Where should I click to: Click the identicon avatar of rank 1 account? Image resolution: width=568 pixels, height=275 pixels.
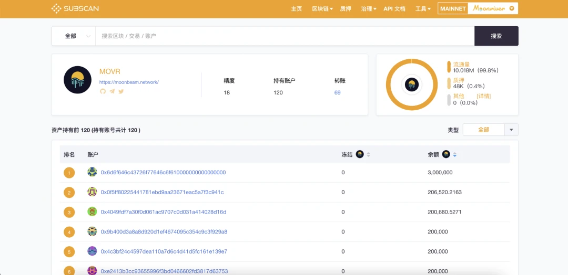click(x=92, y=172)
